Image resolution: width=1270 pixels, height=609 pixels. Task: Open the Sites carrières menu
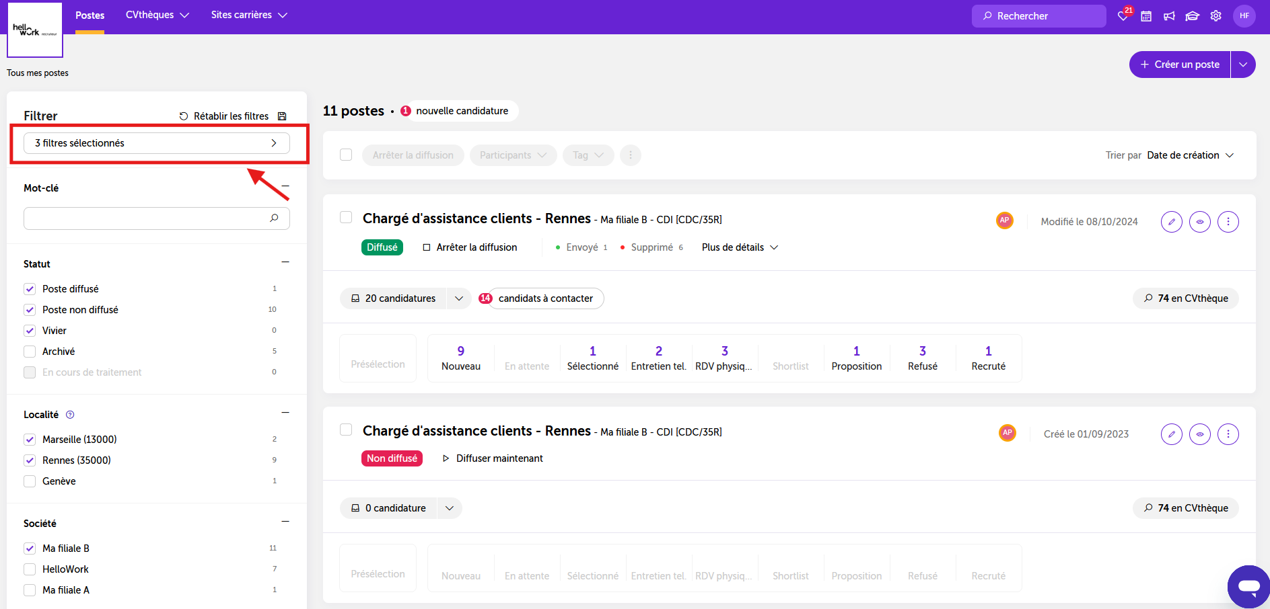[x=249, y=15]
